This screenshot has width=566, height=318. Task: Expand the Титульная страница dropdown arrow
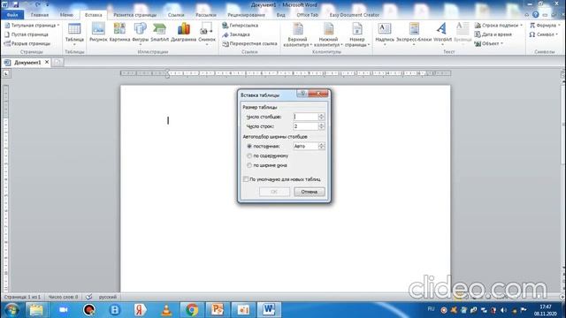tap(58, 26)
